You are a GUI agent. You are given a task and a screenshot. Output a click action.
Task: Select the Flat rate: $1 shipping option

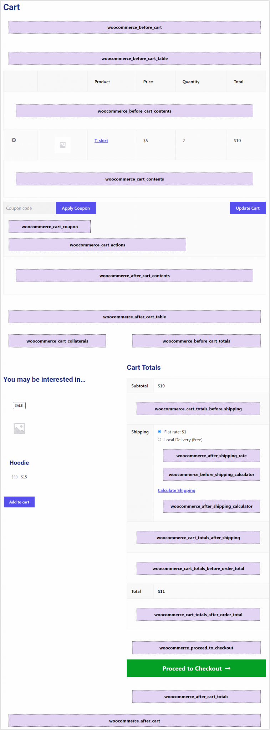pos(159,432)
